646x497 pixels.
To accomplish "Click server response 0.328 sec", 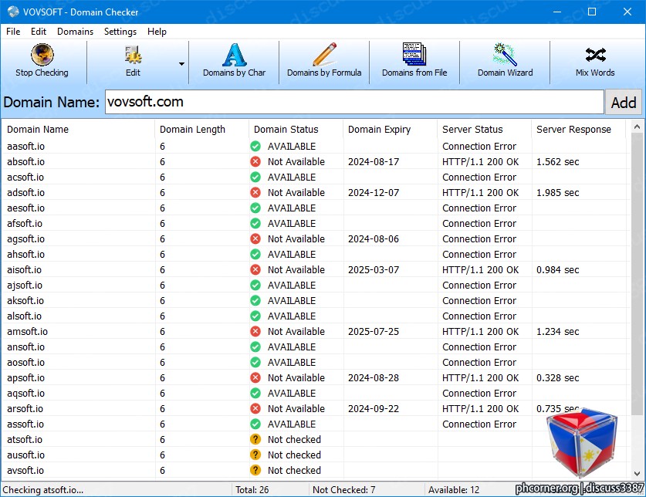I will click(x=557, y=377).
